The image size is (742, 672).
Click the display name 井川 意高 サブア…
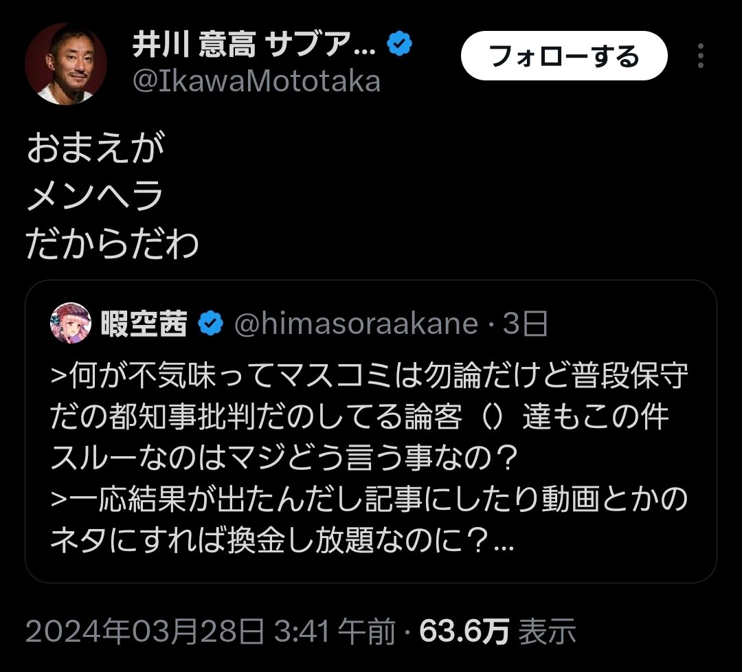click(x=254, y=44)
